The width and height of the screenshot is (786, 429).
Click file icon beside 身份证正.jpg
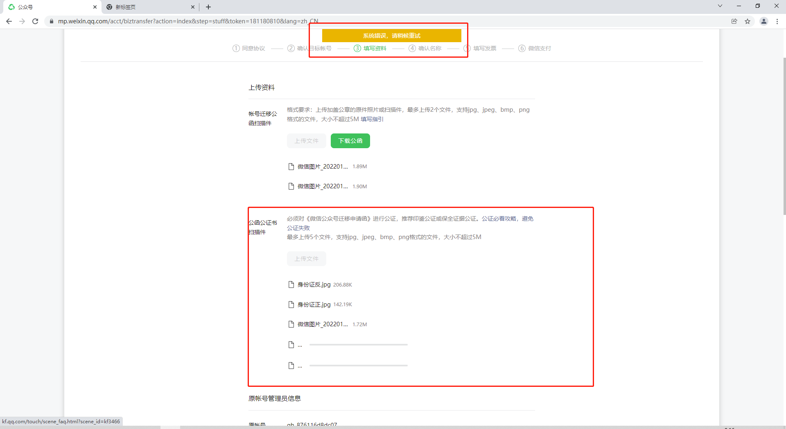291,305
